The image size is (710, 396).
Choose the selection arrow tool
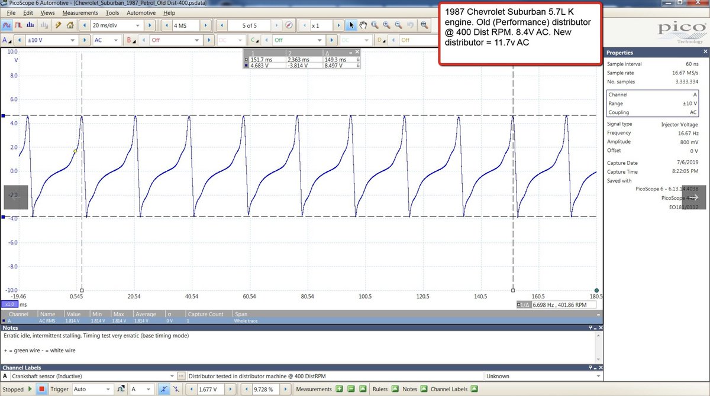pyautogui.click(x=351, y=25)
